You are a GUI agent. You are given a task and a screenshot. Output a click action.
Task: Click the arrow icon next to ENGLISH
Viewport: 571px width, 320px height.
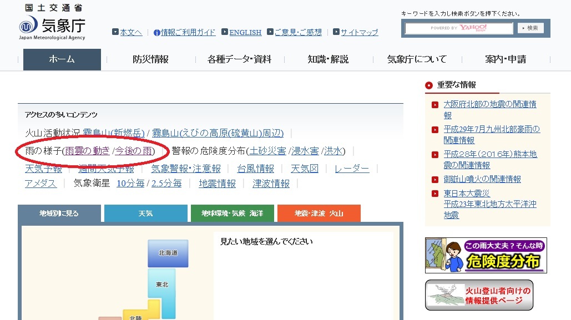click(225, 32)
